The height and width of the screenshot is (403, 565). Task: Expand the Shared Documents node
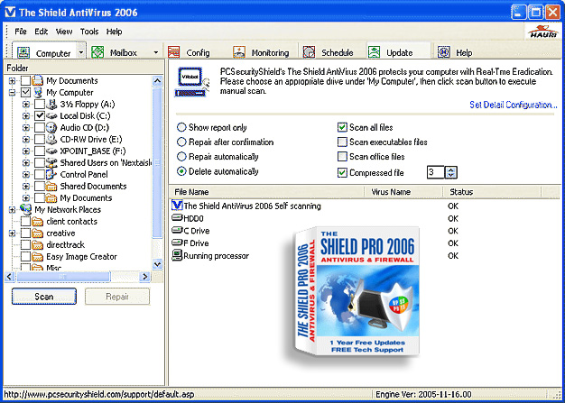[x=26, y=187]
